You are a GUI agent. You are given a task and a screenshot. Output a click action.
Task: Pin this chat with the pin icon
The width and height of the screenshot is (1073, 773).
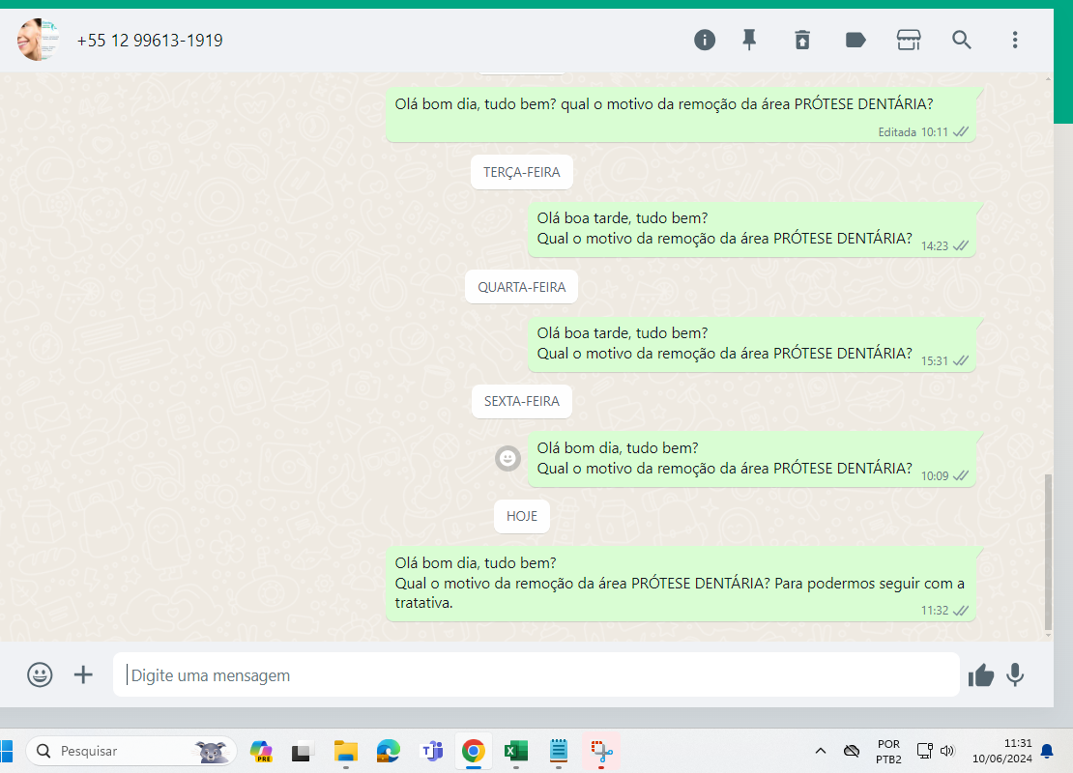click(x=749, y=40)
